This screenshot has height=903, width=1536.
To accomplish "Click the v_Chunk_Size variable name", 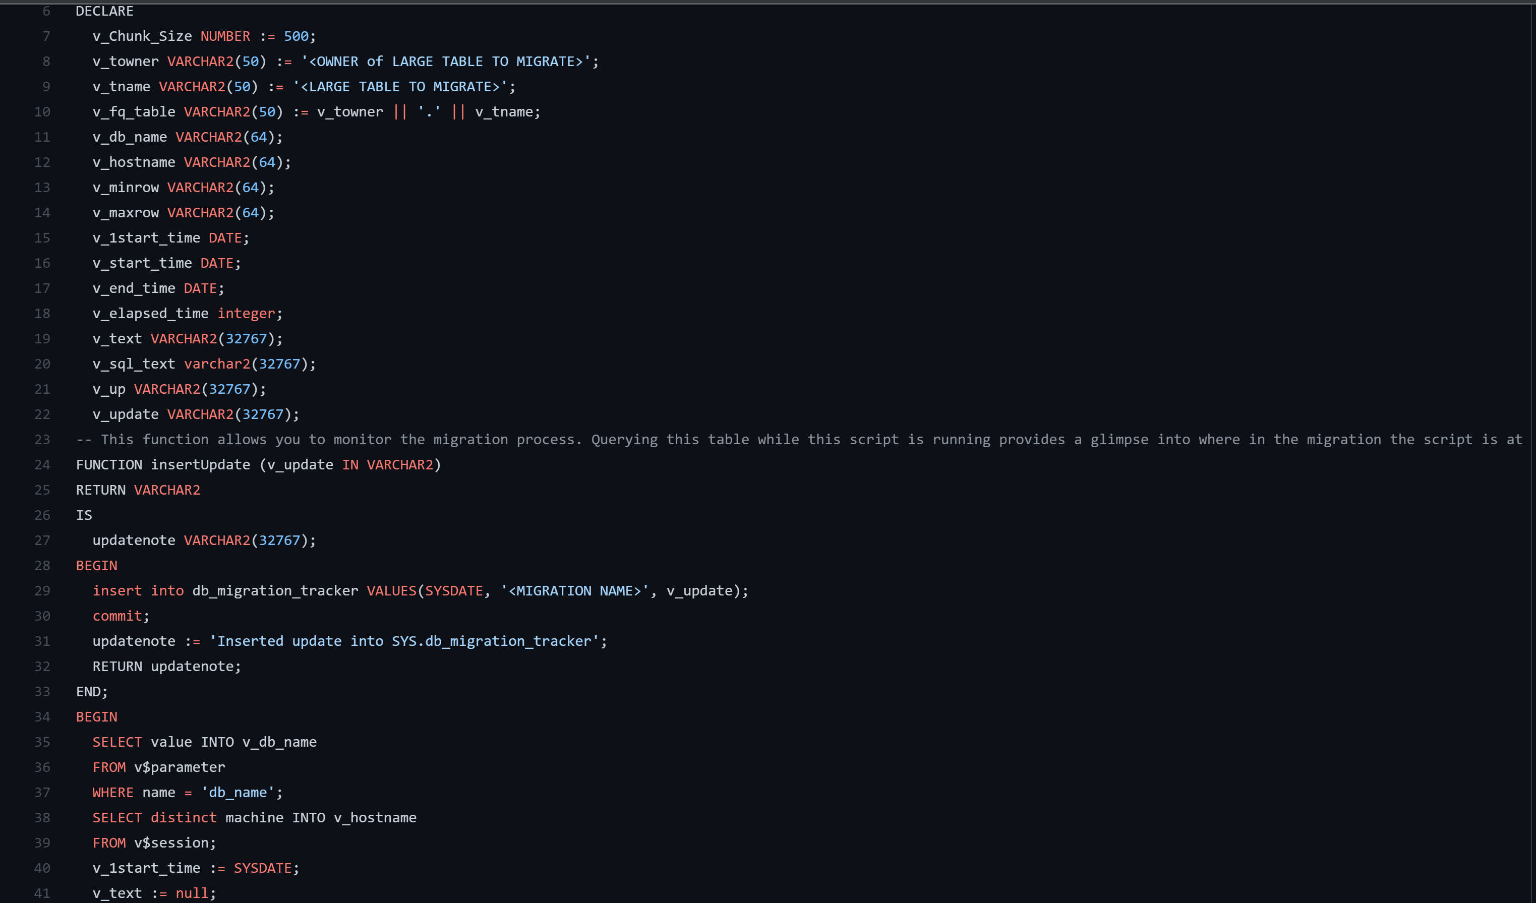I will (142, 37).
